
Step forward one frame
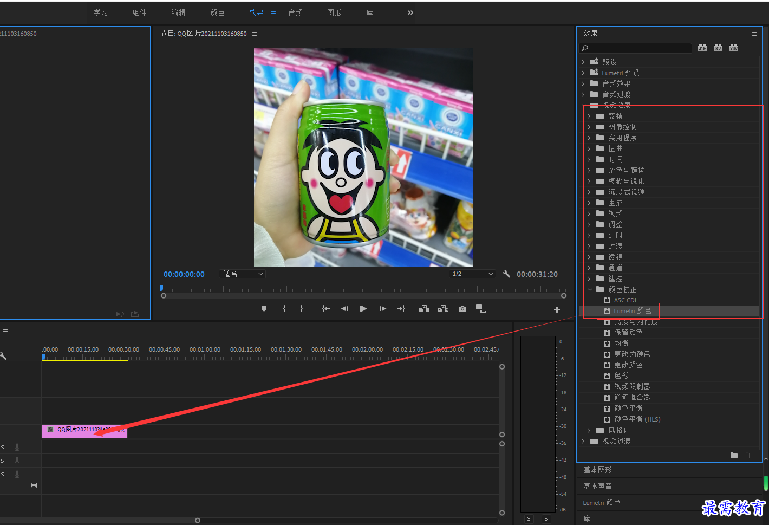click(x=382, y=309)
